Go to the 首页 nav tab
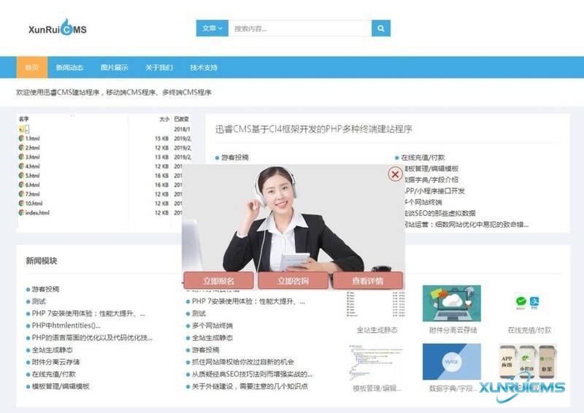This screenshot has width=584, height=413. (31, 67)
